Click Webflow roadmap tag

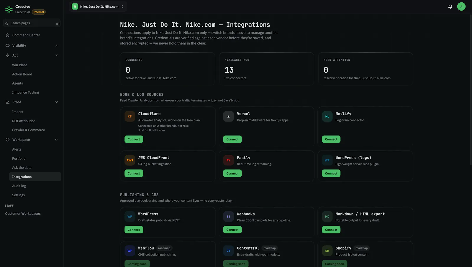(x=164, y=248)
